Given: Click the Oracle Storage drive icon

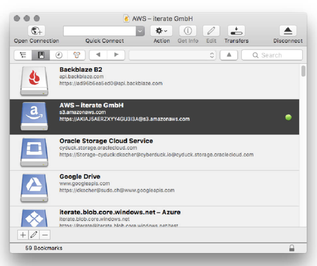Looking at the screenshot, I should coord(34,152).
